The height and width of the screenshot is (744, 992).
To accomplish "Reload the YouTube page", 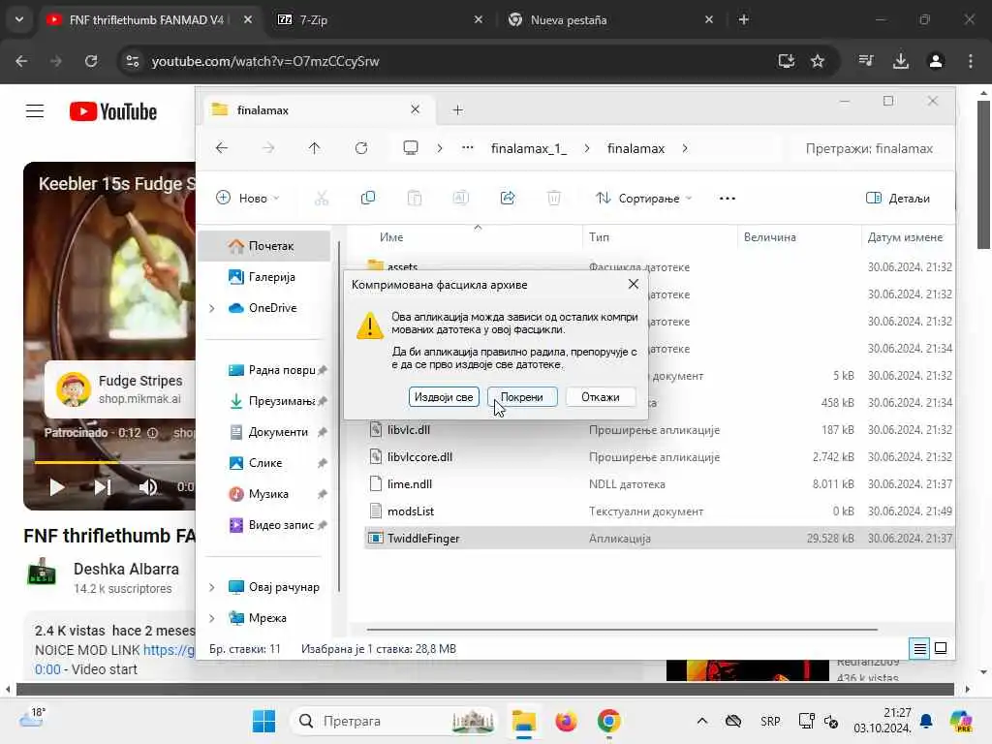I will (x=91, y=61).
